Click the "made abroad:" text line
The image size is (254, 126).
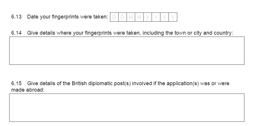(x=28, y=90)
